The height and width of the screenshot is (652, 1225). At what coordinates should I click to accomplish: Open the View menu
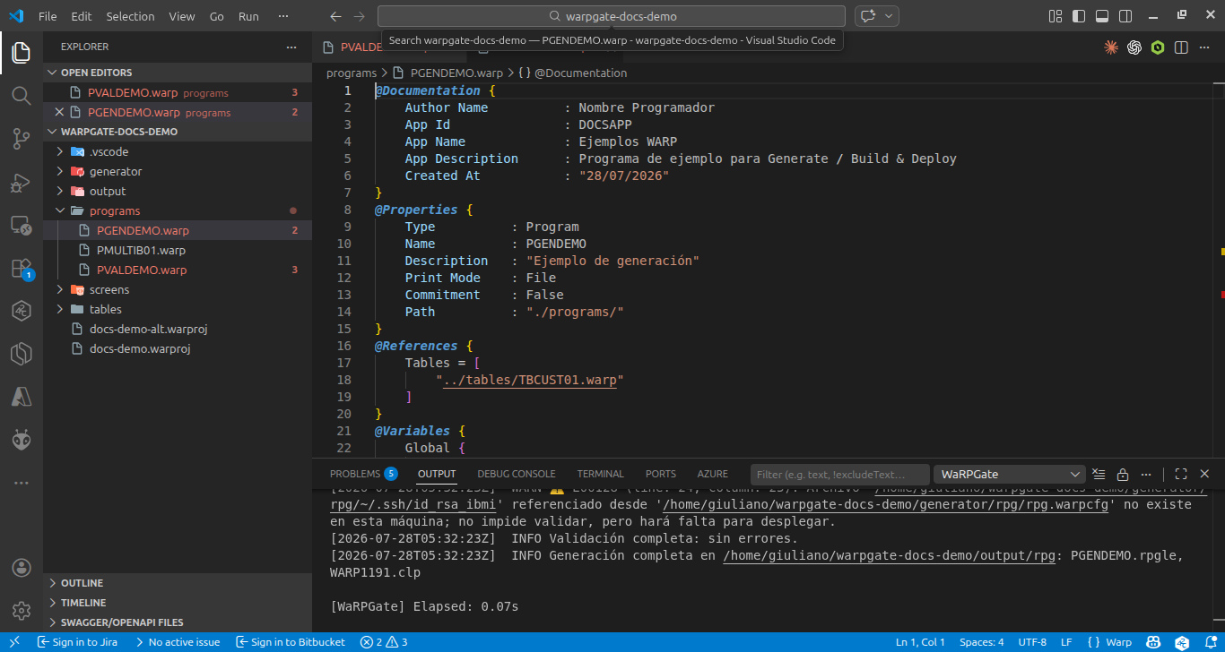pyautogui.click(x=182, y=16)
